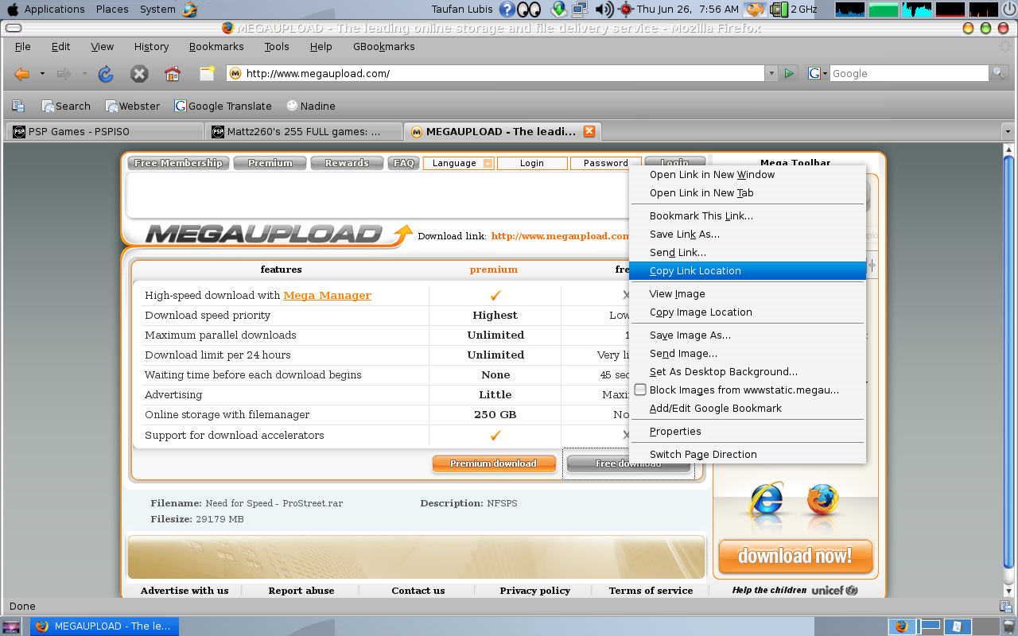Click the URL address bar
Image resolution: width=1018 pixels, height=636 pixels.
(496, 73)
